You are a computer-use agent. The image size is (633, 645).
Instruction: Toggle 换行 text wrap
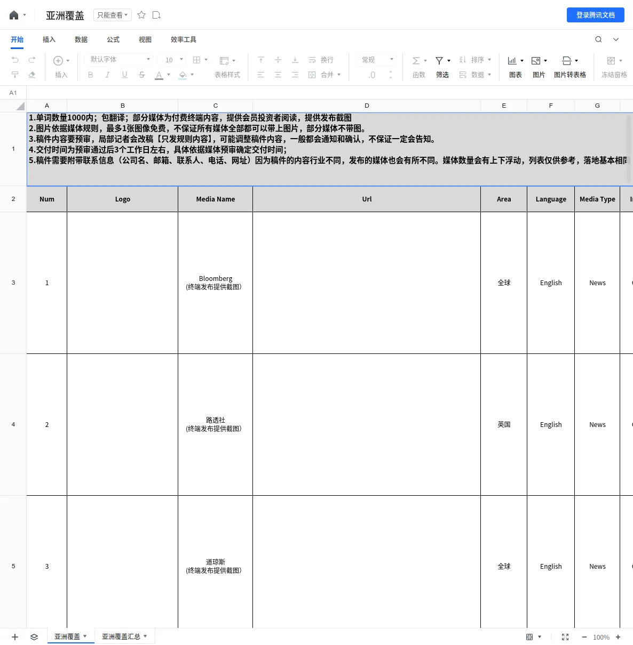click(x=321, y=60)
